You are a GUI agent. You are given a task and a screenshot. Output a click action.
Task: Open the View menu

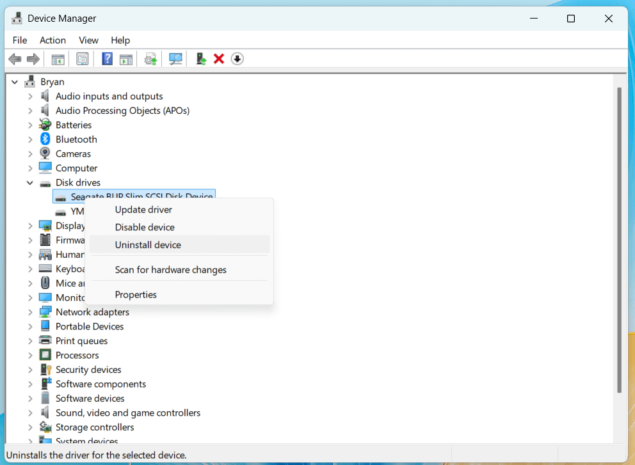88,40
